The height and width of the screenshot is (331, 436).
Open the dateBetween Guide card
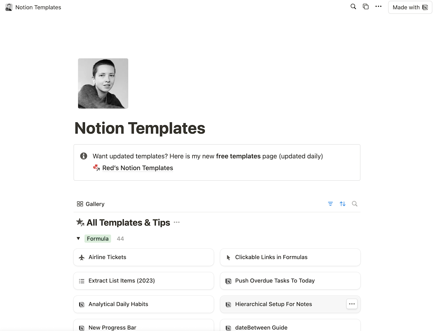point(290,325)
